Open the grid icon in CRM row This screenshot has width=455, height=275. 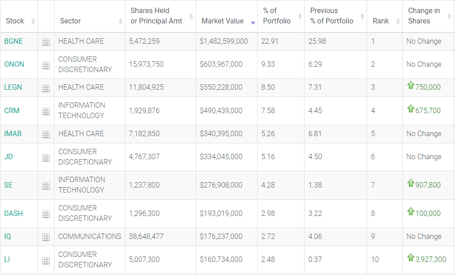46,111
